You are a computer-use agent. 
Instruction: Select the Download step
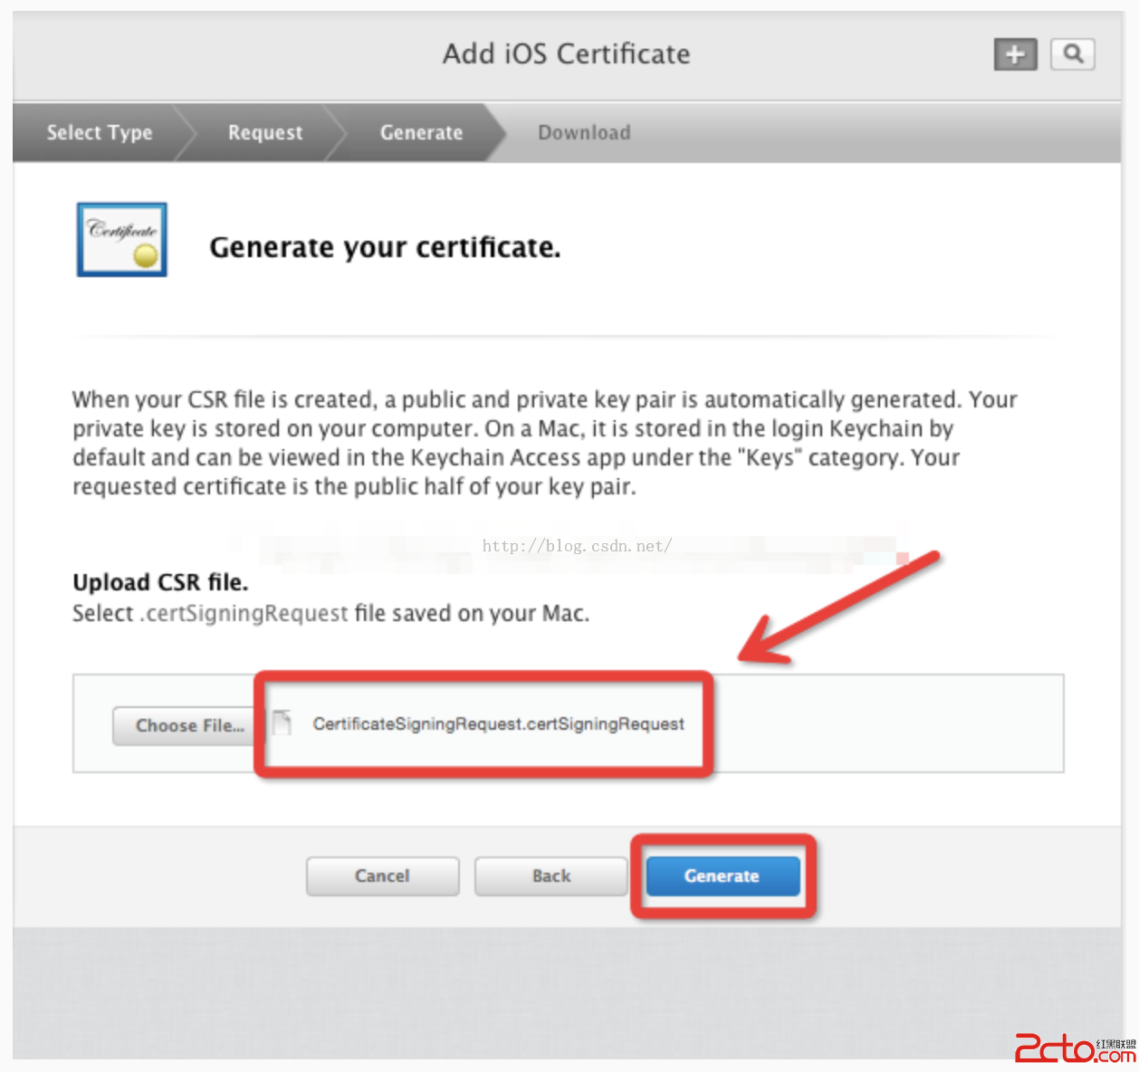pyautogui.click(x=584, y=132)
